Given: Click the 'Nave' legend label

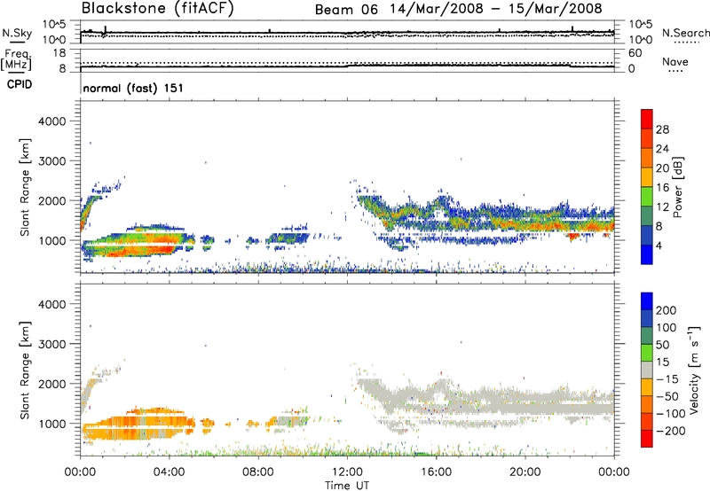Looking at the screenshot, I should (x=675, y=61).
